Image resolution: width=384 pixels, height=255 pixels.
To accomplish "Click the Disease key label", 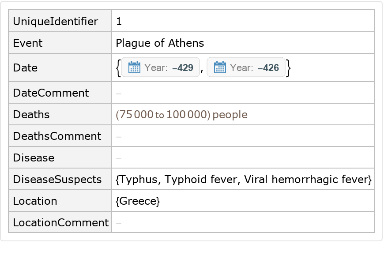I will click(34, 158).
